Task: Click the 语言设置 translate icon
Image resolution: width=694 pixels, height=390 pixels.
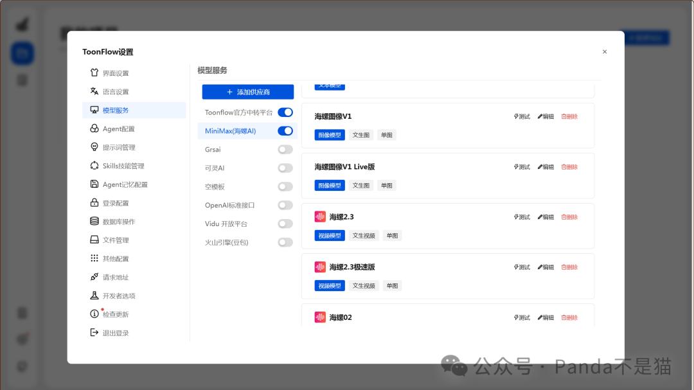Action: pos(94,91)
